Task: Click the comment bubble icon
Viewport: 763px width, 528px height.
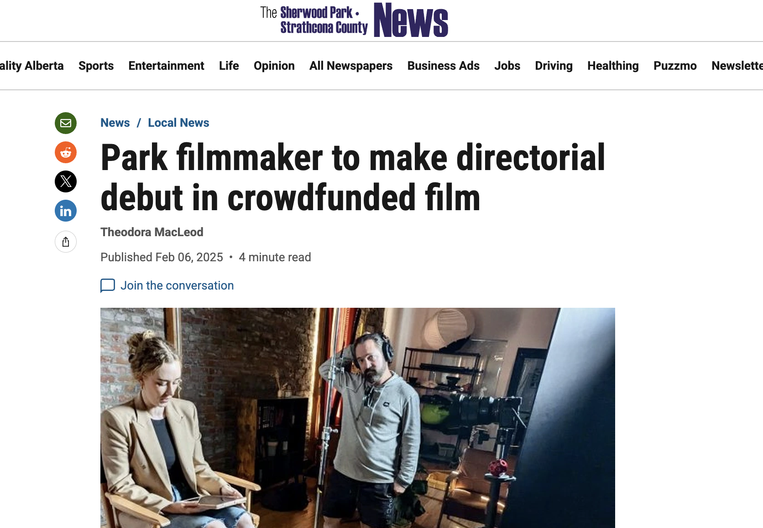Action: click(x=108, y=285)
